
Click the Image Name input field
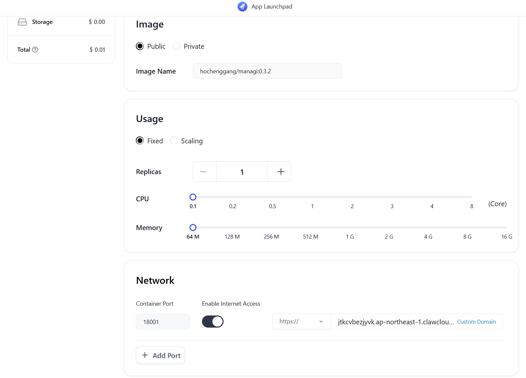coord(267,71)
